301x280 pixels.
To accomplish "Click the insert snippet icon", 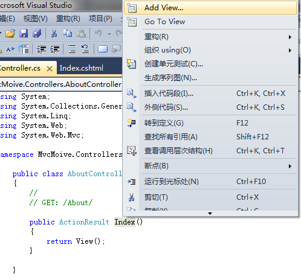I will (x=132, y=94).
